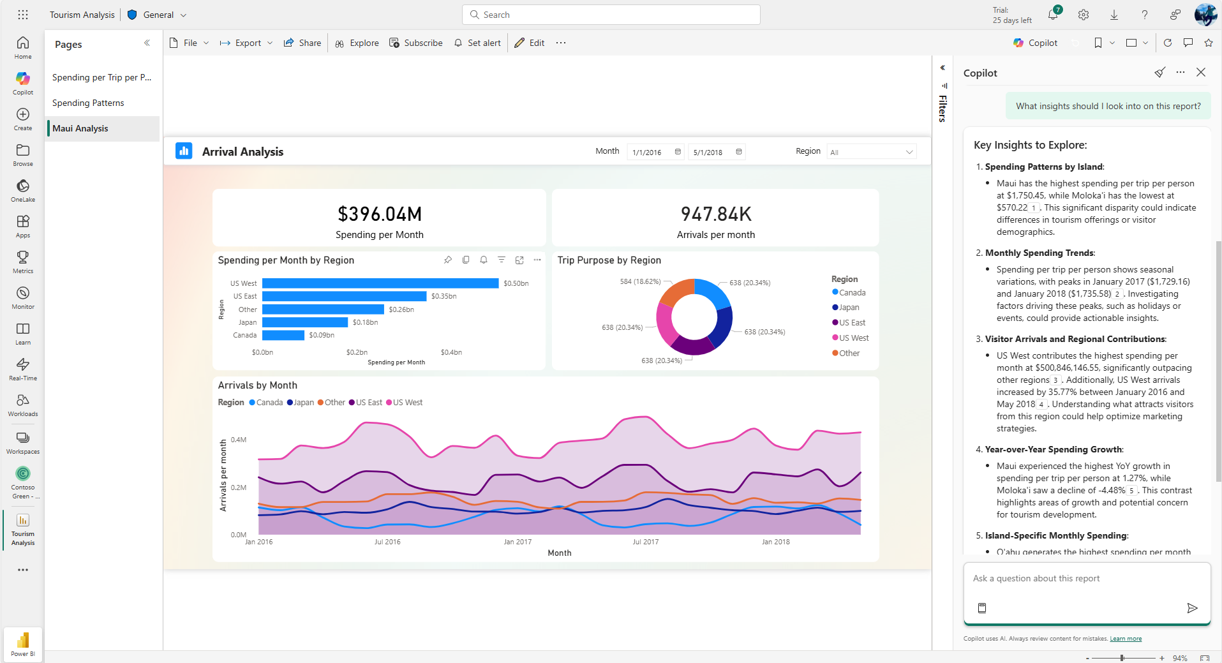Screen dimensions: 1222x663
Task: Open focus mode on the Spending by Region chart
Action: [x=519, y=260]
